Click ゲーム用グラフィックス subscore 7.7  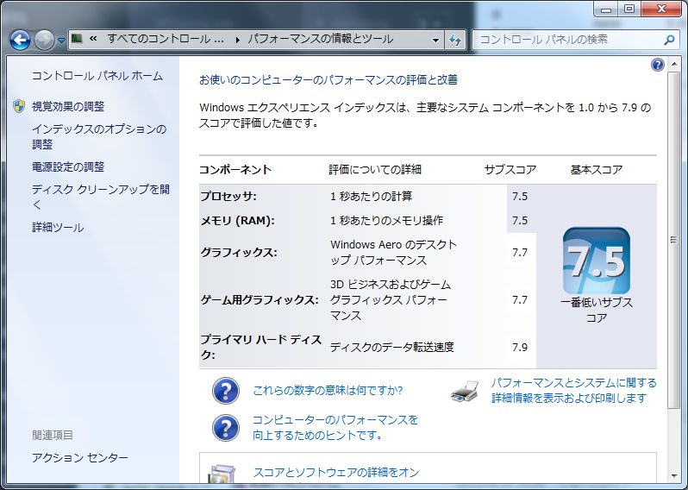tap(520, 300)
